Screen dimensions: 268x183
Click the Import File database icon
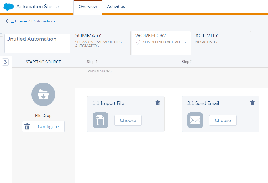100,120
